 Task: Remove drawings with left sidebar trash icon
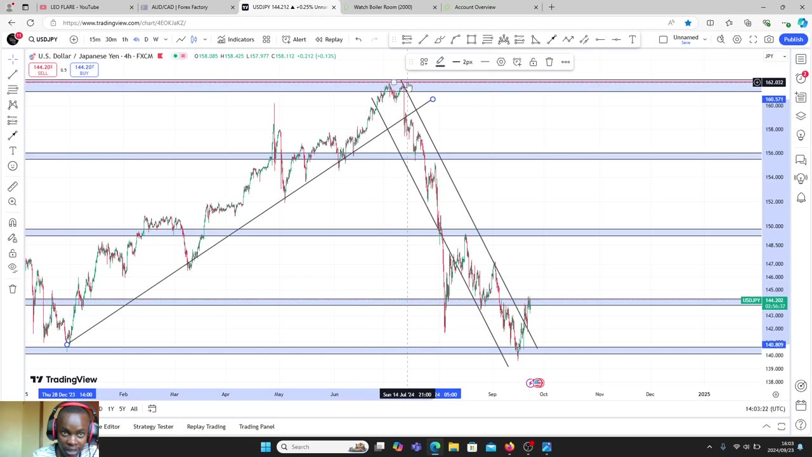click(13, 289)
